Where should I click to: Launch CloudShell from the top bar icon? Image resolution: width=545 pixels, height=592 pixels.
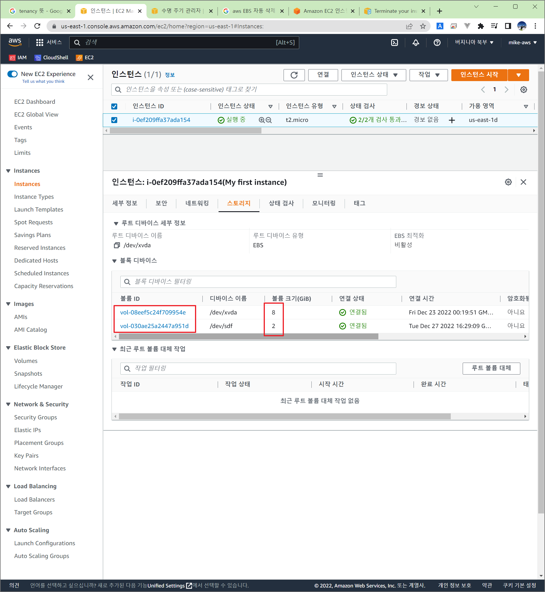394,43
